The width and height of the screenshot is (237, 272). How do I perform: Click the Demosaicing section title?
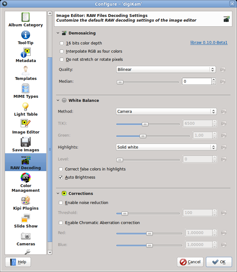pyautogui.click(x=82, y=33)
